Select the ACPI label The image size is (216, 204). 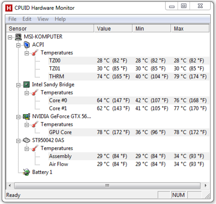pyautogui.click(x=38, y=45)
